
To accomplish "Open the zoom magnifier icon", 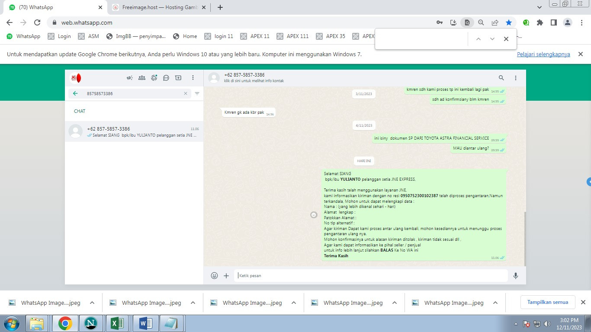I will [481, 22].
